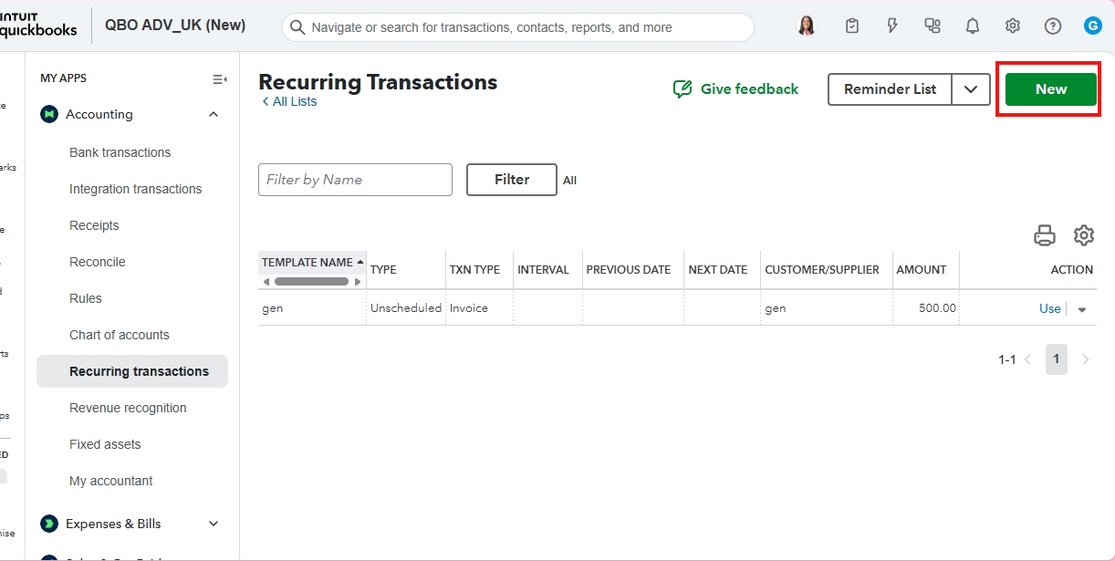
Task: Open the Reminder List dropdown arrow
Action: click(971, 89)
